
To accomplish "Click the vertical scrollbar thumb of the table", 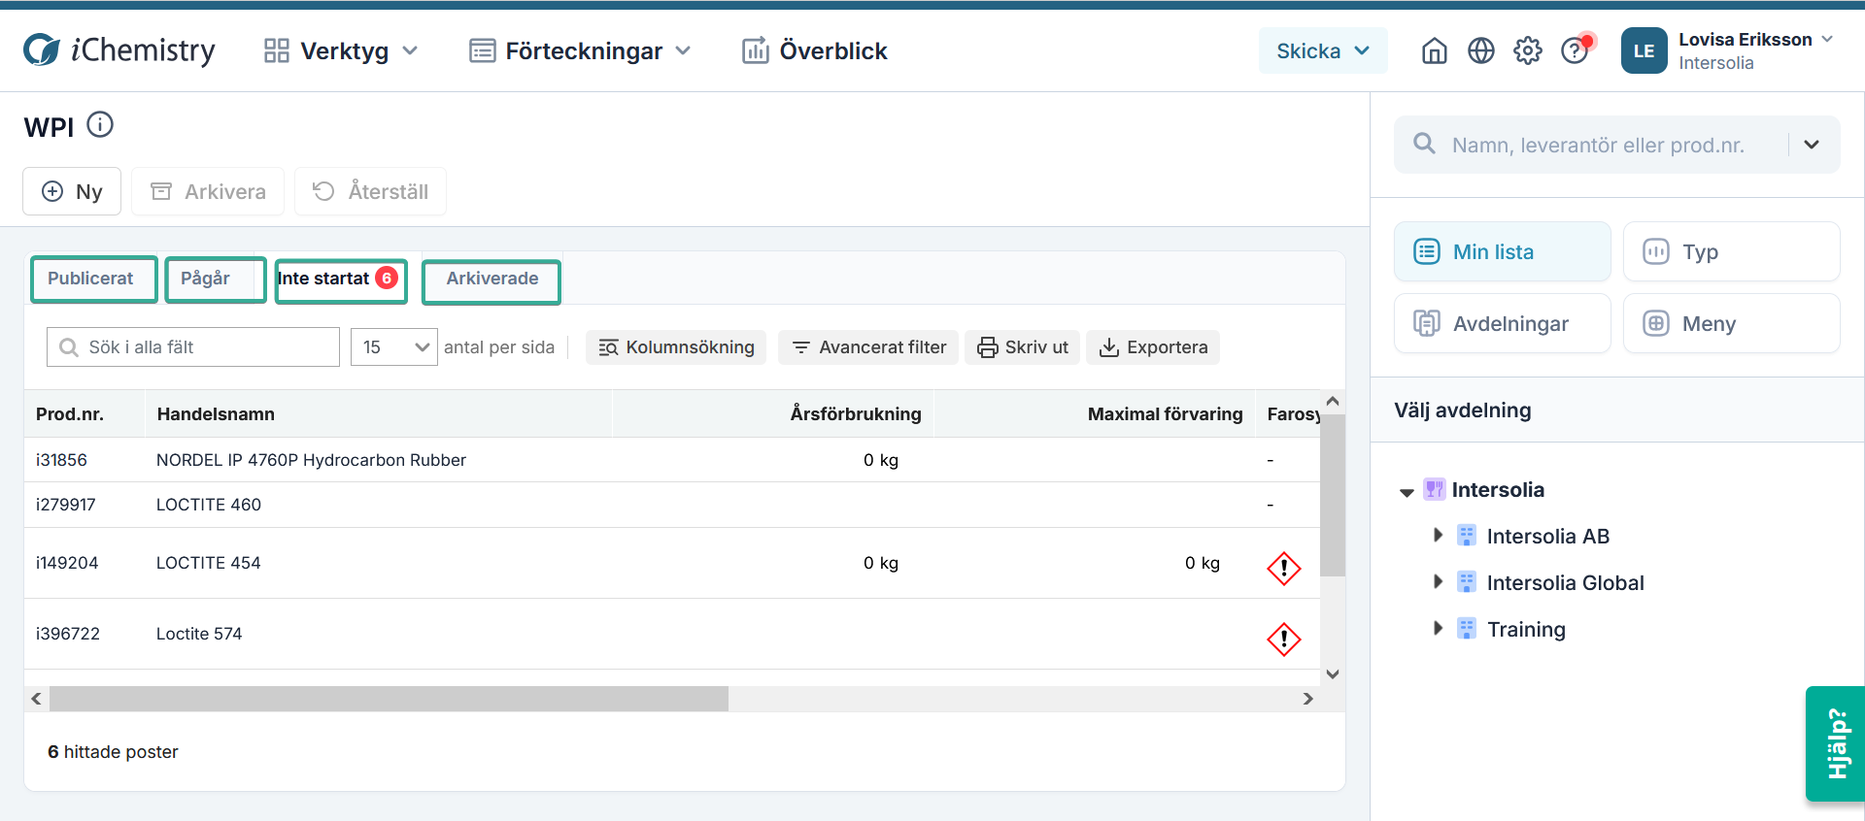I will (1333, 495).
